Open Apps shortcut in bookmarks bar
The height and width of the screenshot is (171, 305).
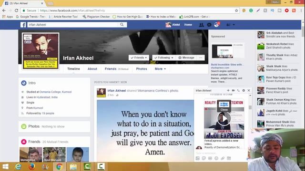coord(8,17)
